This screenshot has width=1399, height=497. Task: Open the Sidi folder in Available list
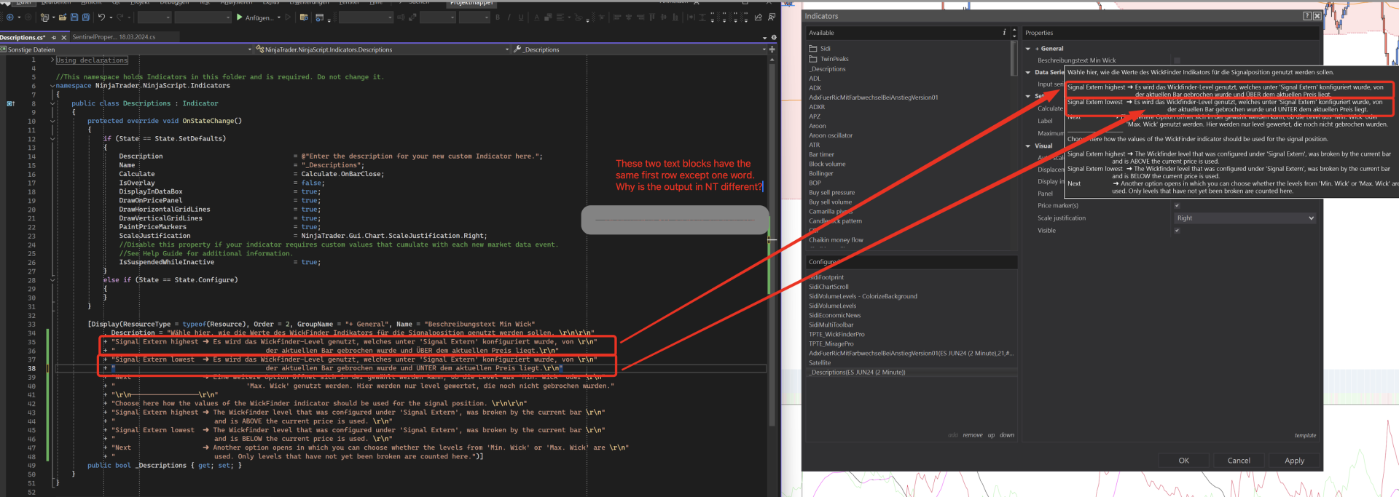(x=820, y=49)
